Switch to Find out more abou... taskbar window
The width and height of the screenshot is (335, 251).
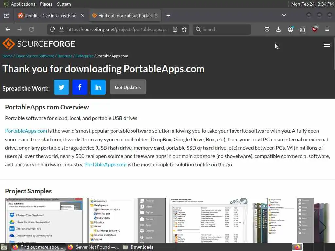tap(39, 247)
